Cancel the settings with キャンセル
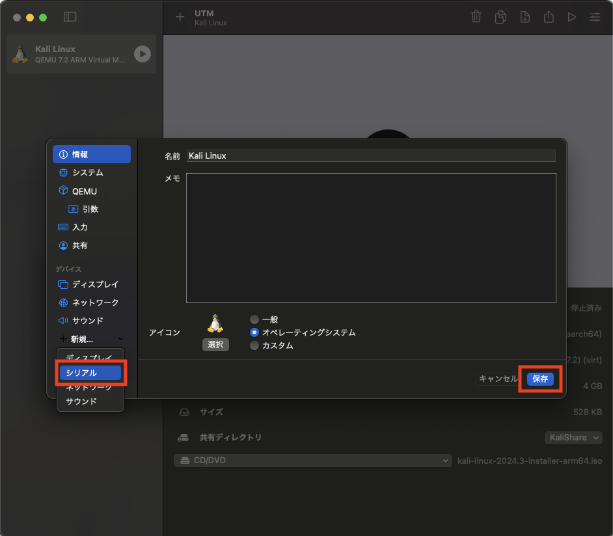The height and width of the screenshot is (536, 613). tap(498, 379)
